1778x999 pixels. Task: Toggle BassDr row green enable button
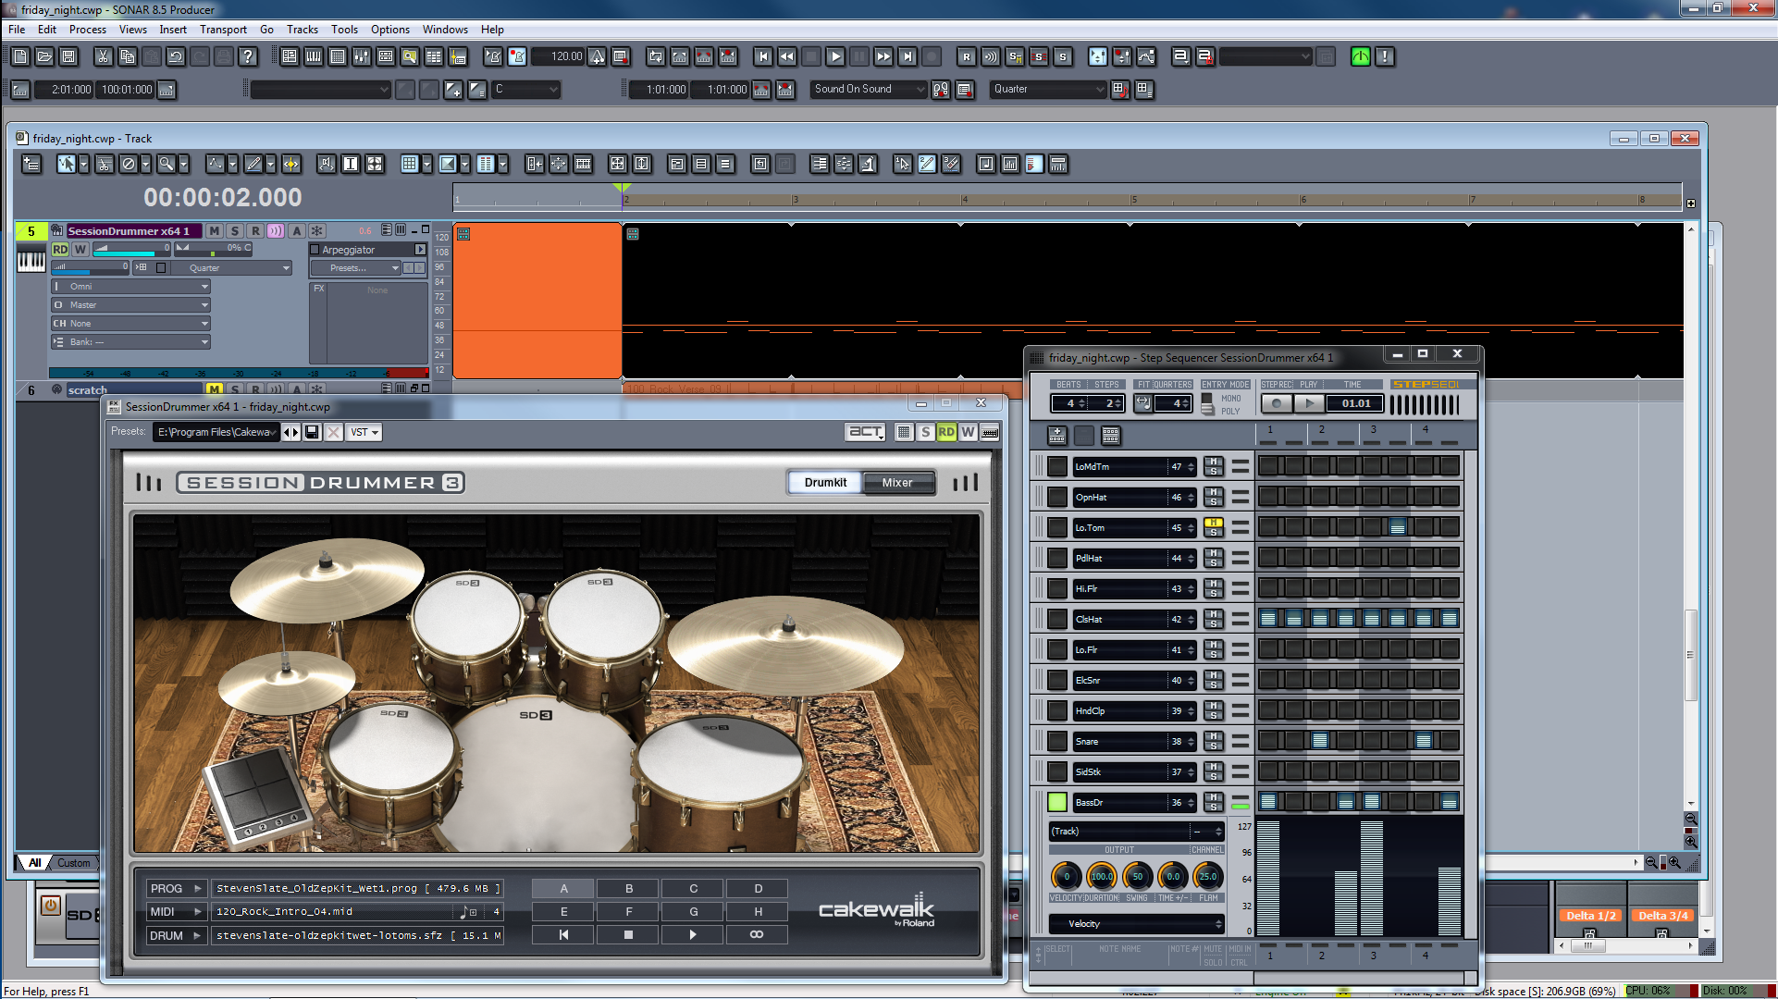(1057, 802)
